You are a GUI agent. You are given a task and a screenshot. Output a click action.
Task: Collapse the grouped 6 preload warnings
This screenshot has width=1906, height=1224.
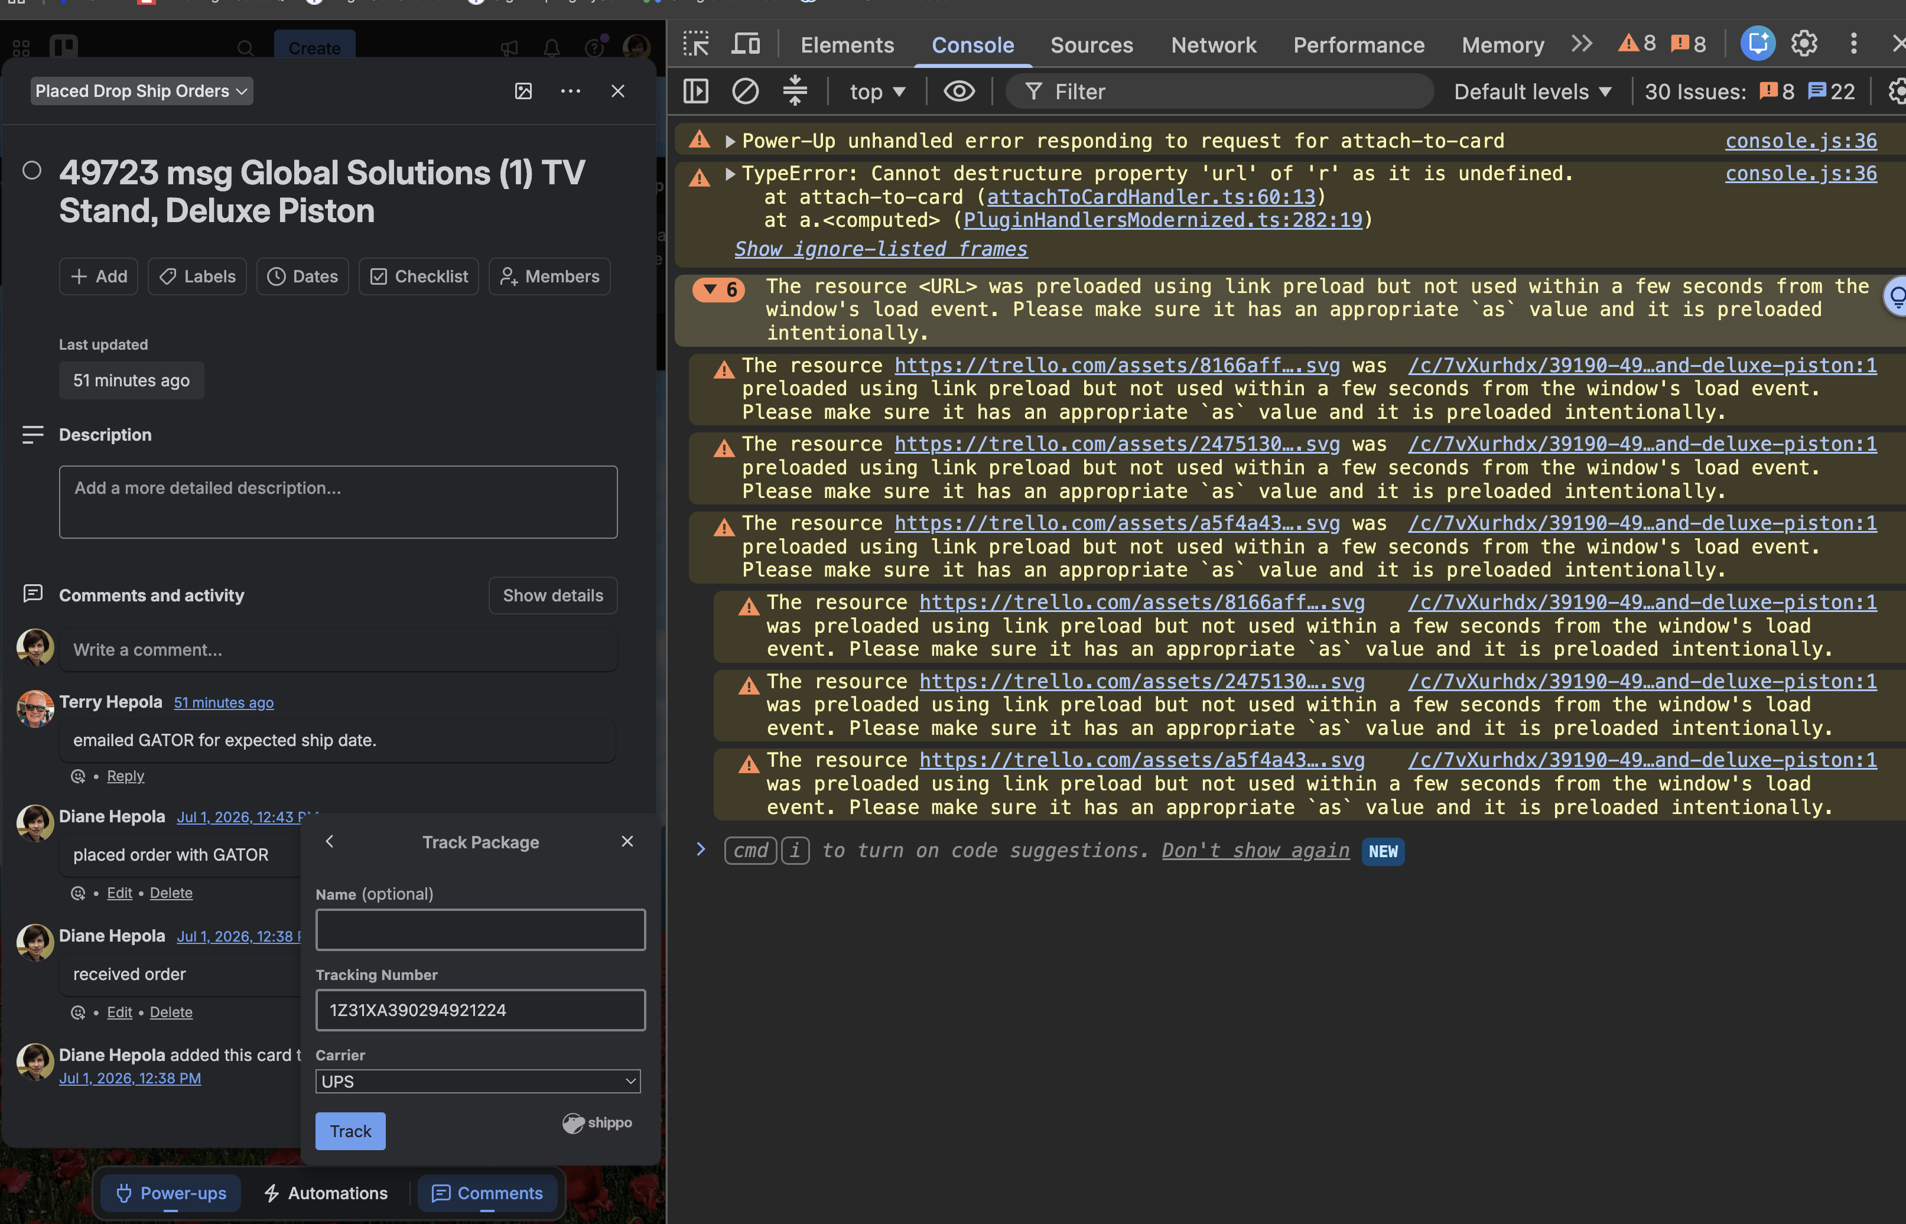click(719, 289)
